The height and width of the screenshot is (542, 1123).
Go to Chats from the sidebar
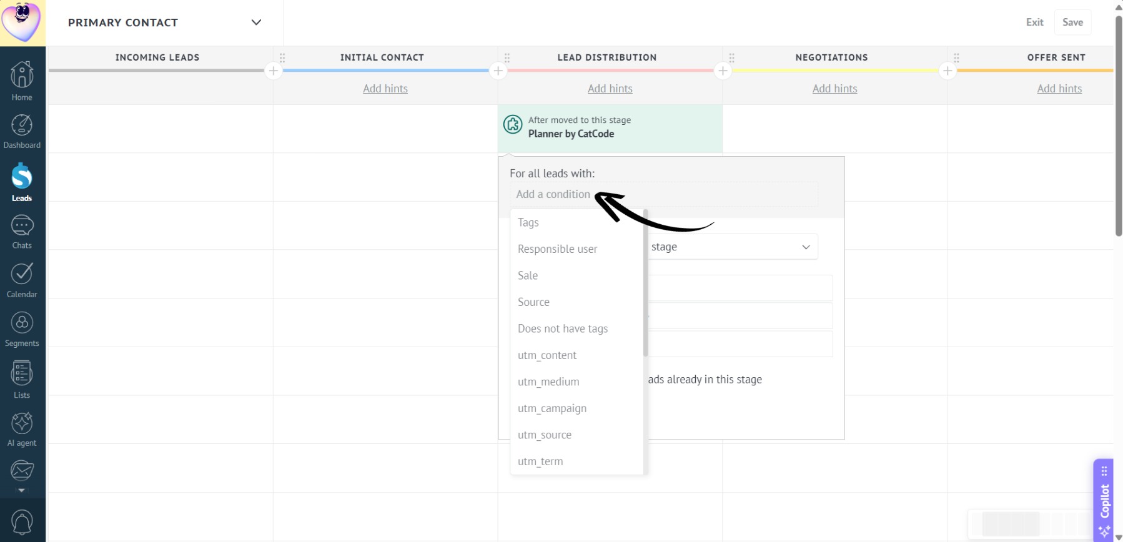(x=22, y=232)
